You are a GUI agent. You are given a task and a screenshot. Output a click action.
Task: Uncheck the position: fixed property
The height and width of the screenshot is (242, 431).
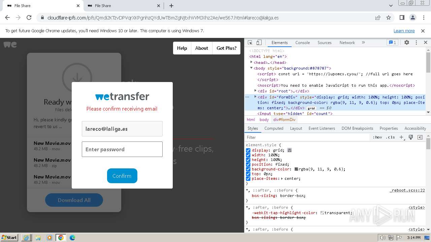click(x=248, y=164)
